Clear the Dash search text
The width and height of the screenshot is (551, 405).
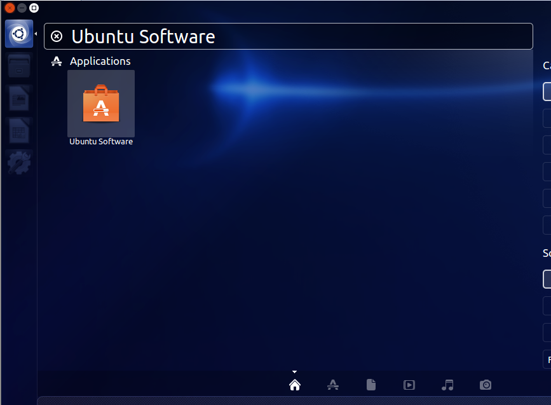57,36
